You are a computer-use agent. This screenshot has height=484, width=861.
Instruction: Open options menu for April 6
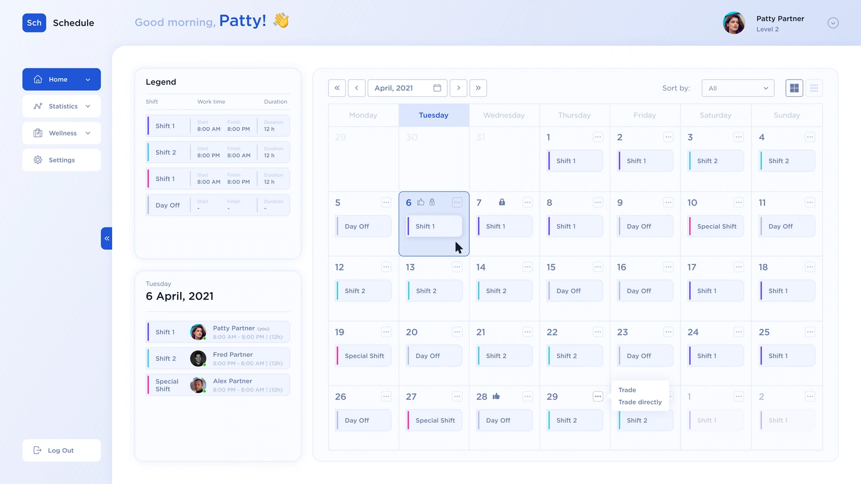pos(457,202)
